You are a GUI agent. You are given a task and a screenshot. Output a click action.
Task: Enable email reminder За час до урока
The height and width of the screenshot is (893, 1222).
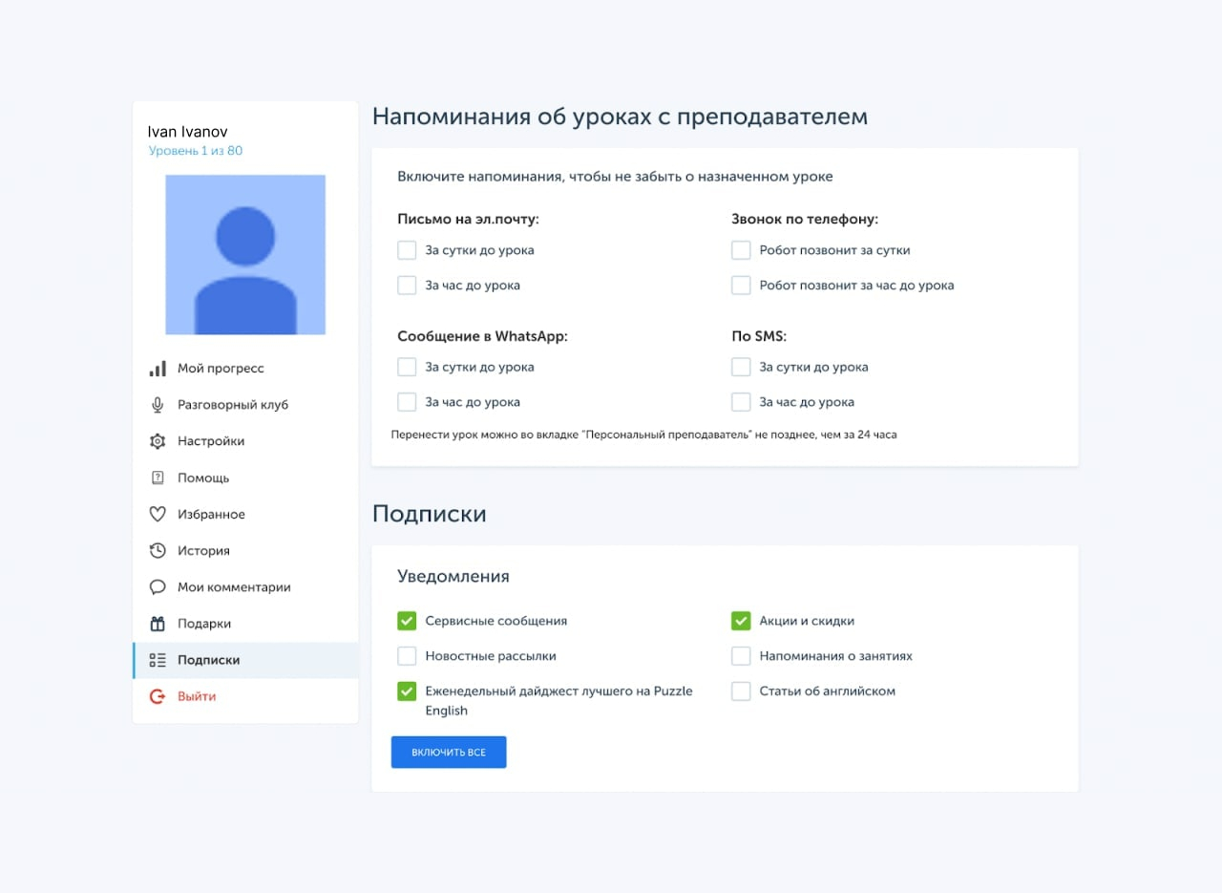pos(407,285)
